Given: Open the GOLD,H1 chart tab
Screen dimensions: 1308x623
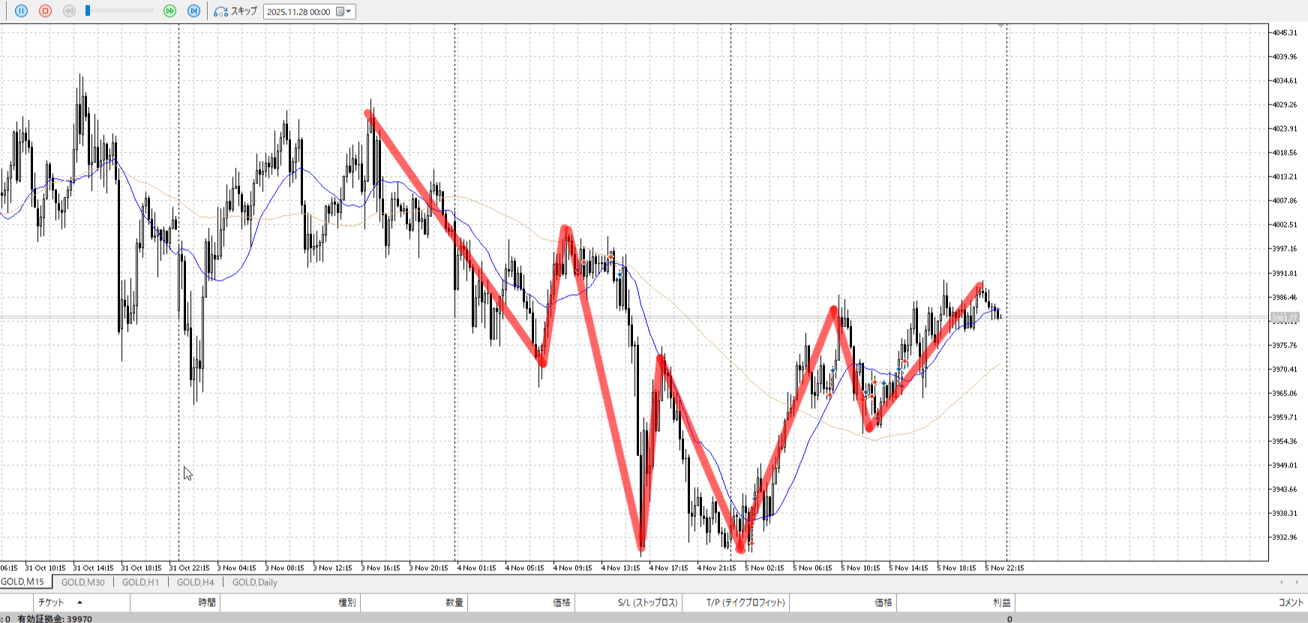Looking at the screenshot, I should [140, 583].
